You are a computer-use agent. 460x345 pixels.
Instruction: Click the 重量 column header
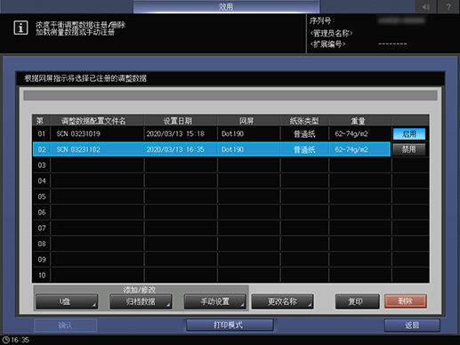click(x=358, y=121)
